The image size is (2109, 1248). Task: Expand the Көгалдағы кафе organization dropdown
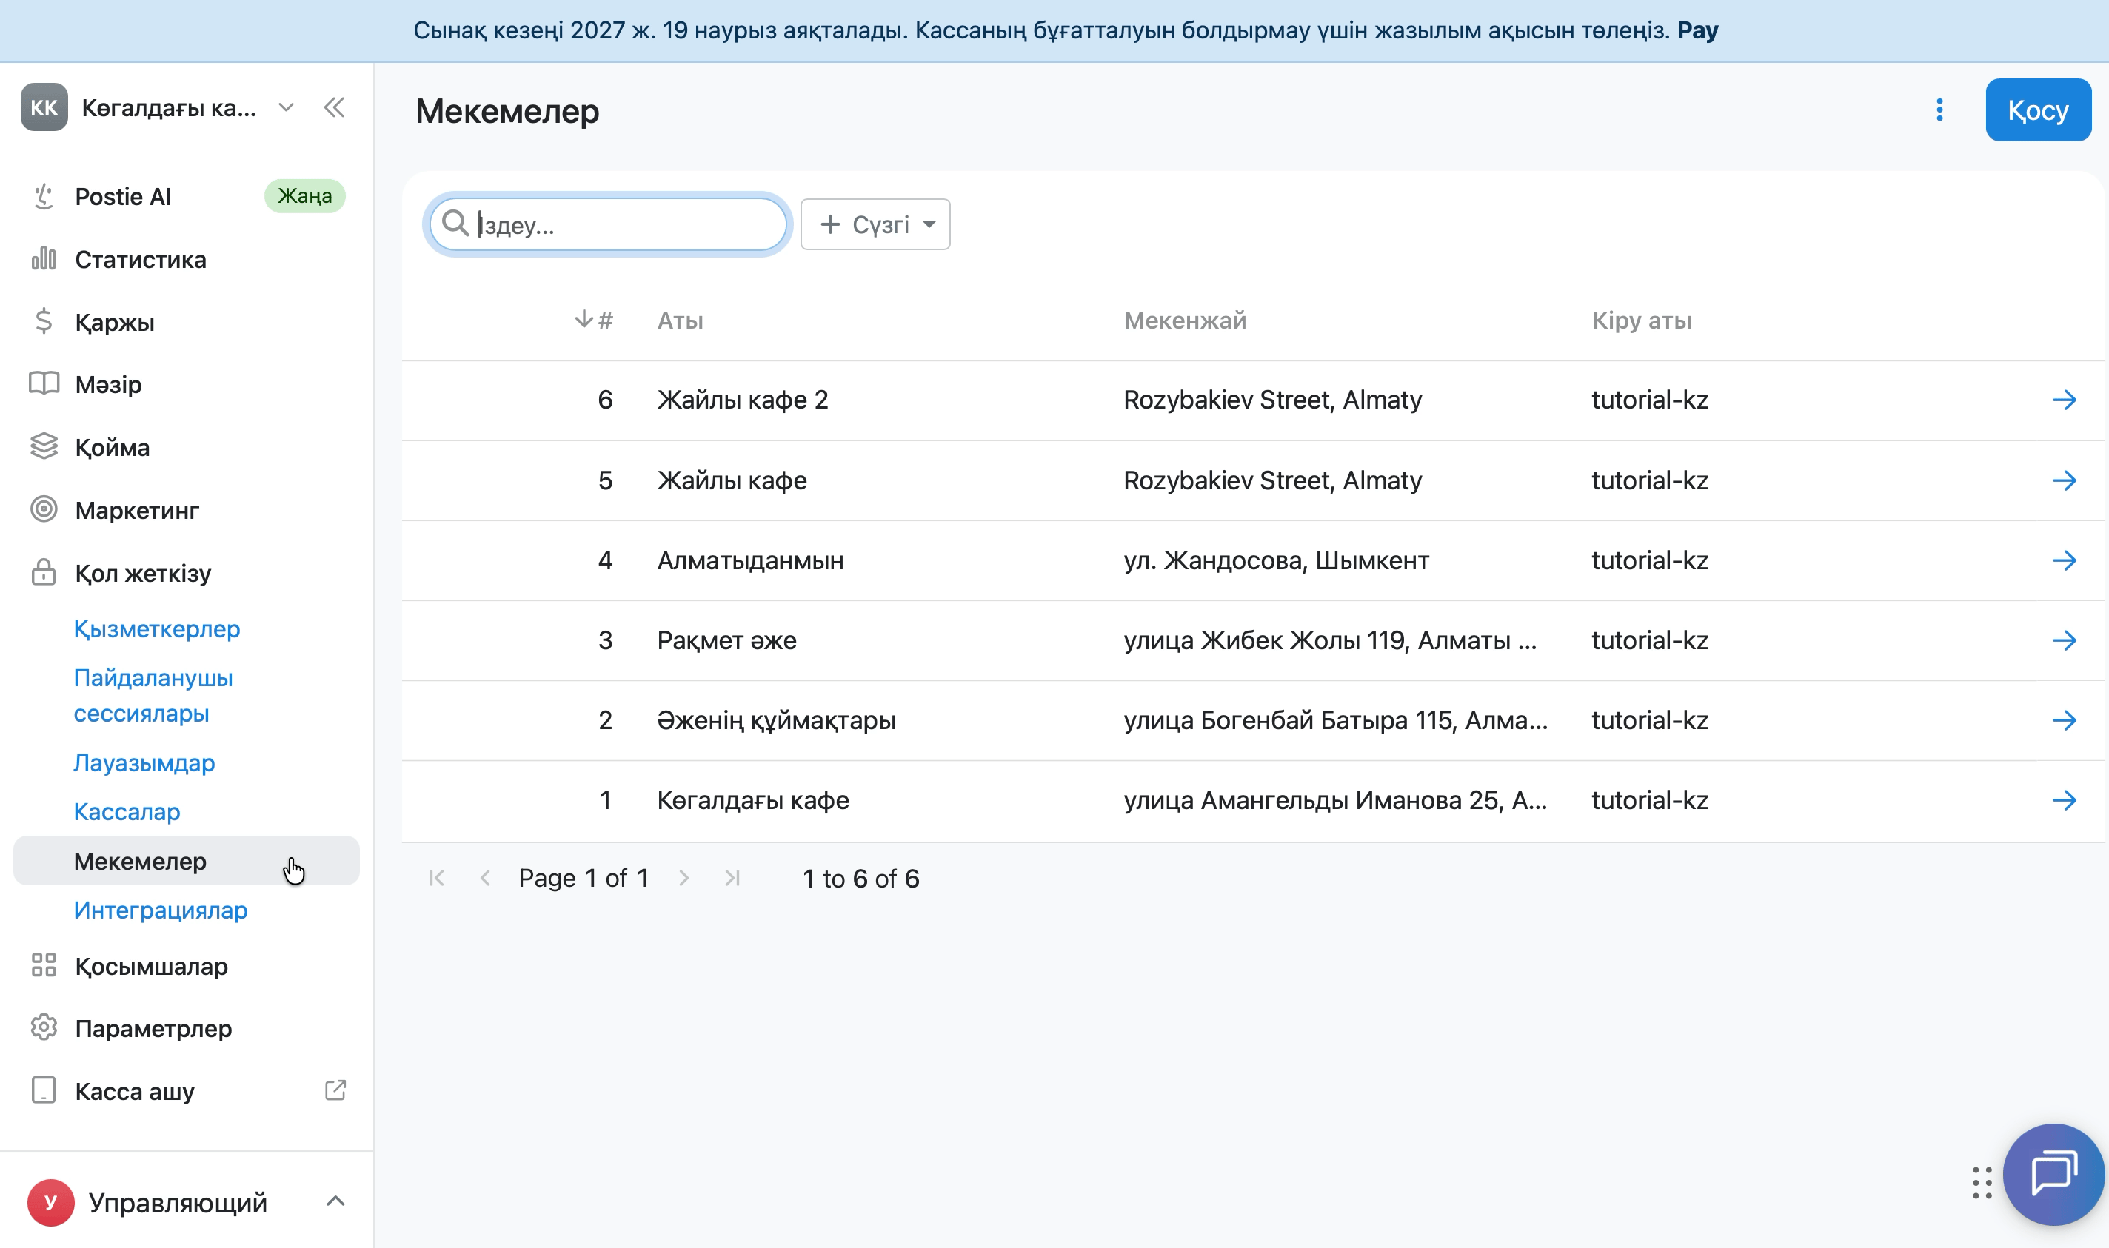click(x=286, y=107)
